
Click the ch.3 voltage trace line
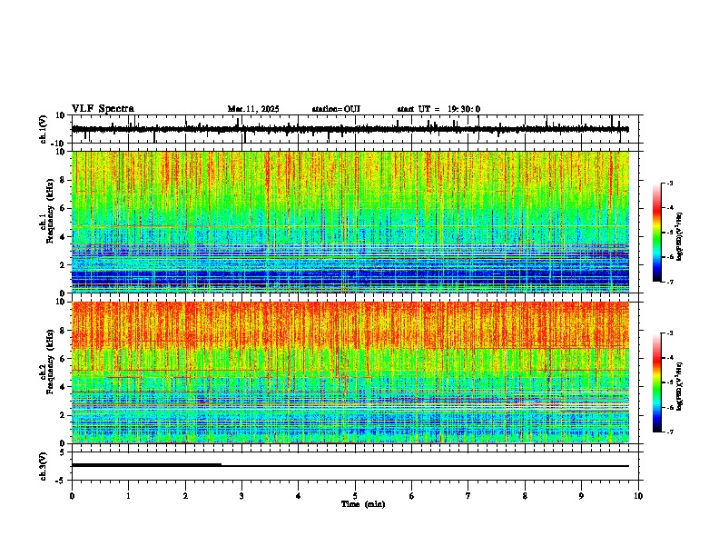[350, 466]
